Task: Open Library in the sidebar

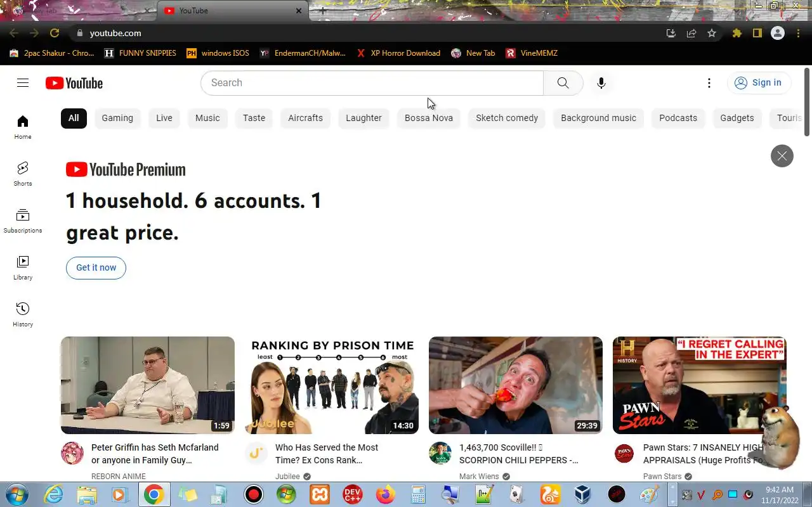Action: [23, 268]
